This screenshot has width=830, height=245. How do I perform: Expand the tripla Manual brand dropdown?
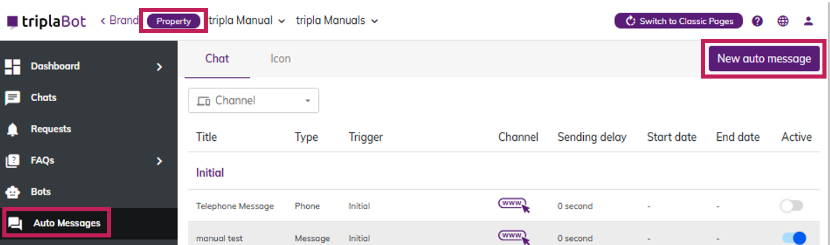pos(247,21)
